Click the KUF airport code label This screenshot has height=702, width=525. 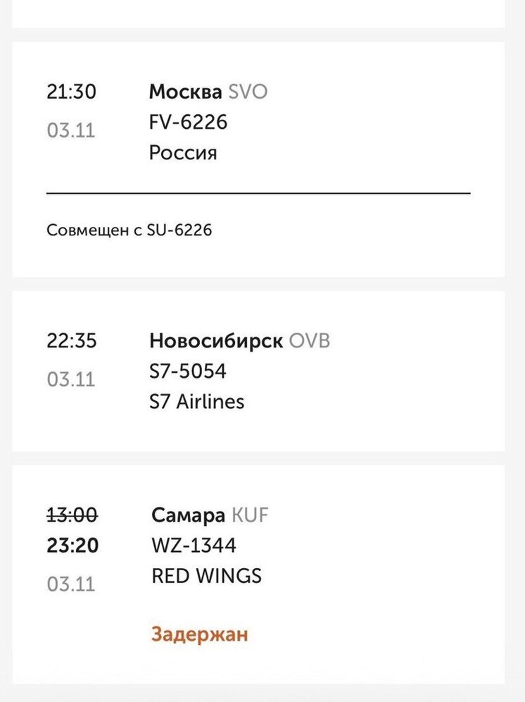[251, 515]
